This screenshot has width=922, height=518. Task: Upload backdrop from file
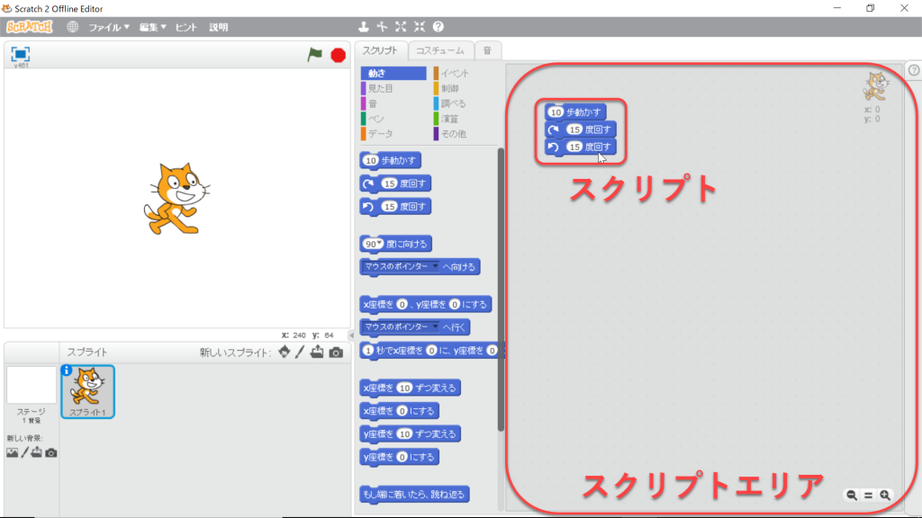click(36, 452)
